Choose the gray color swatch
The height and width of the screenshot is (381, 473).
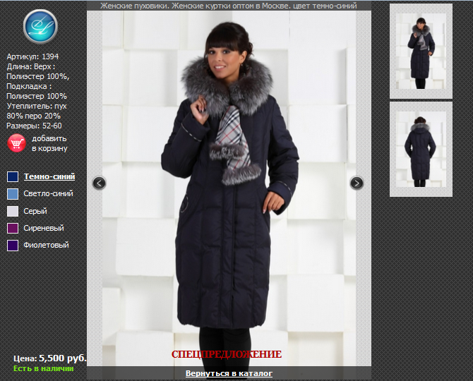[x=13, y=211]
